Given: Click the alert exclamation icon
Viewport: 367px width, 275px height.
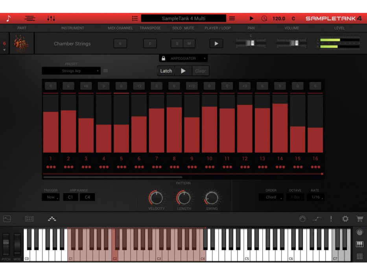Looking at the screenshot, I should [331, 219].
